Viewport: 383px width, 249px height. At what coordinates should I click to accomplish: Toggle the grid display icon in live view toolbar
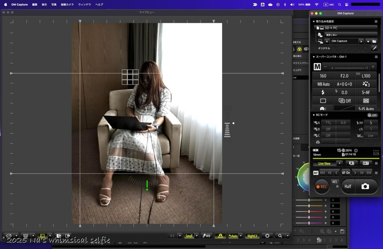(42, 236)
